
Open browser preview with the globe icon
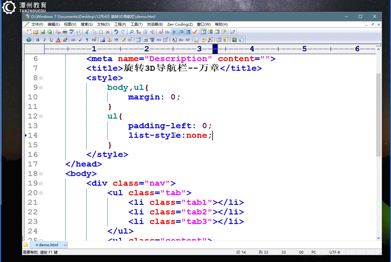pyautogui.click(x=29, y=40)
